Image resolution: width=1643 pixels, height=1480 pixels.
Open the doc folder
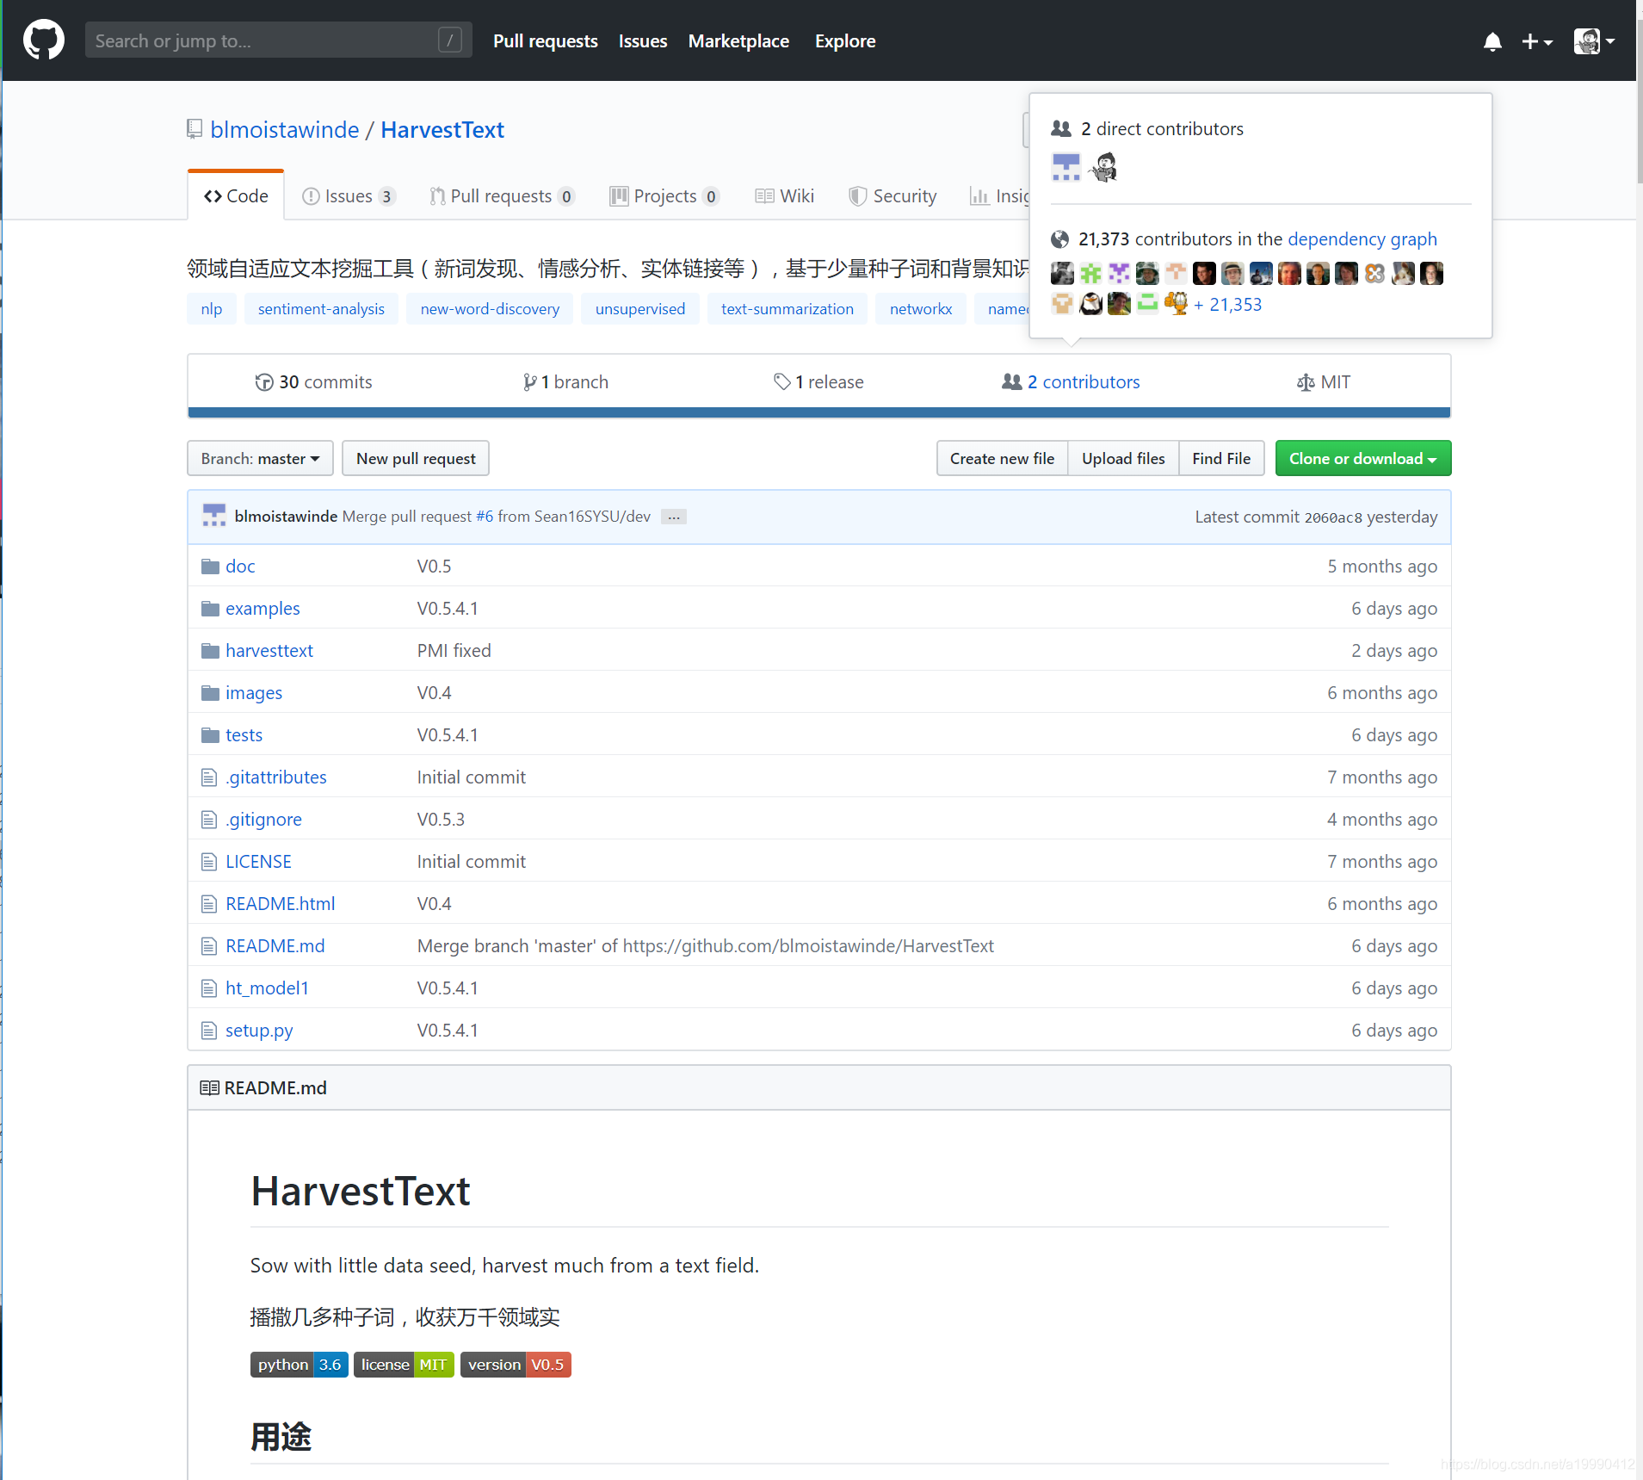240,566
